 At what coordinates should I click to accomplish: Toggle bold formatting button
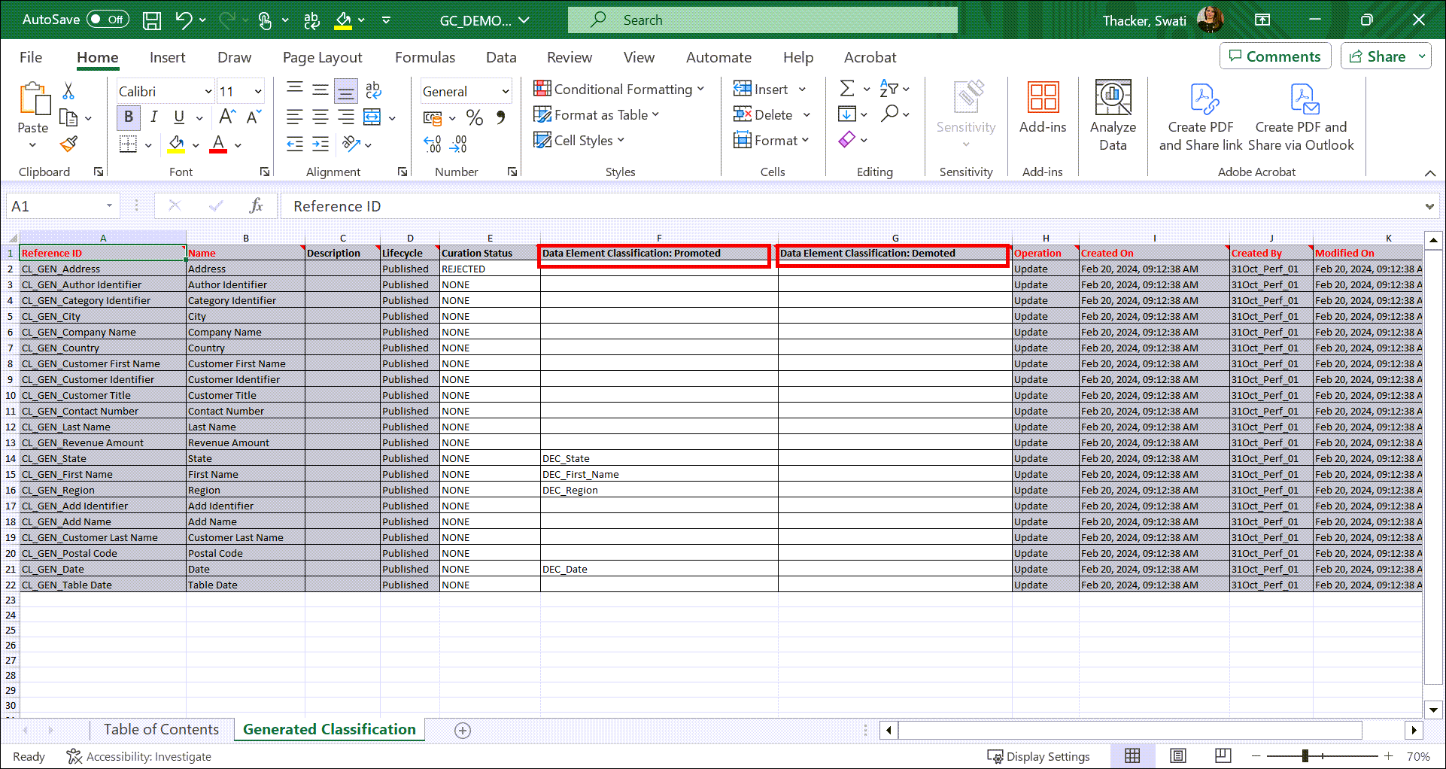[128, 117]
